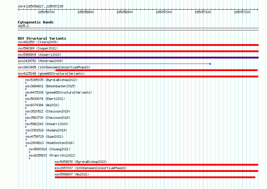The width and height of the screenshot is (267, 189).
Task: Open esv3684601 (Besenbacher2015) label
Action: pyautogui.click(x=50, y=86)
